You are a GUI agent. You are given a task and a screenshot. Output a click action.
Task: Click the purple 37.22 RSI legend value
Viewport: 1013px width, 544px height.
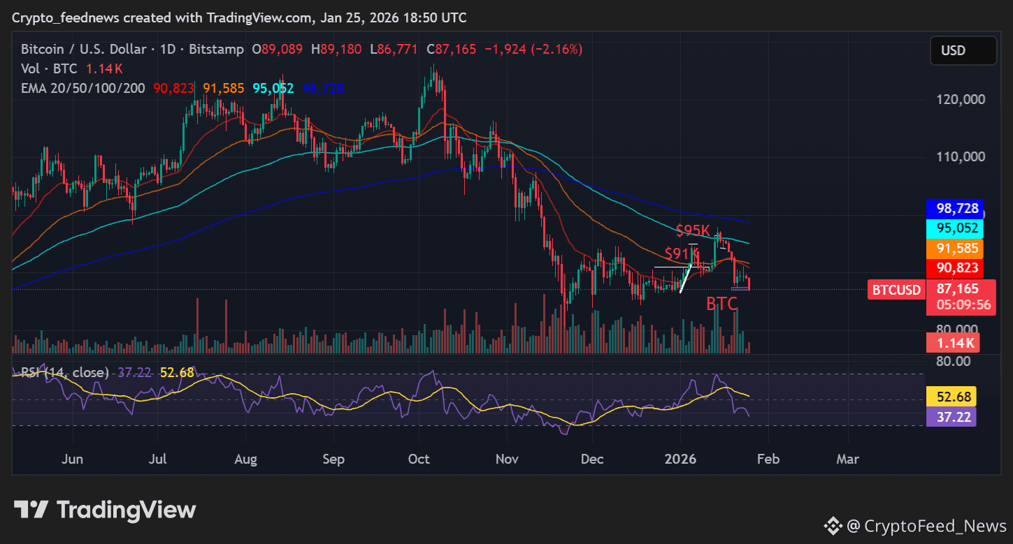tap(136, 373)
